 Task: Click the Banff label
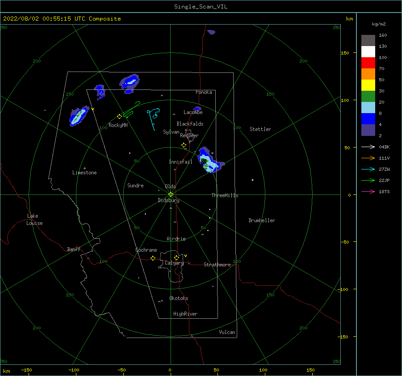click(x=74, y=249)
